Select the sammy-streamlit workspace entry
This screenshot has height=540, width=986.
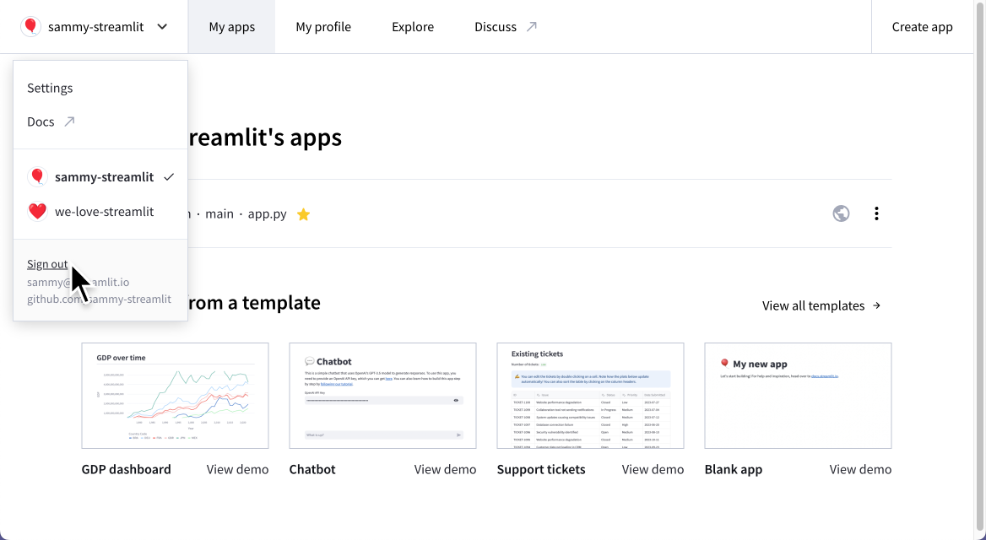click(x=103, y=176)
